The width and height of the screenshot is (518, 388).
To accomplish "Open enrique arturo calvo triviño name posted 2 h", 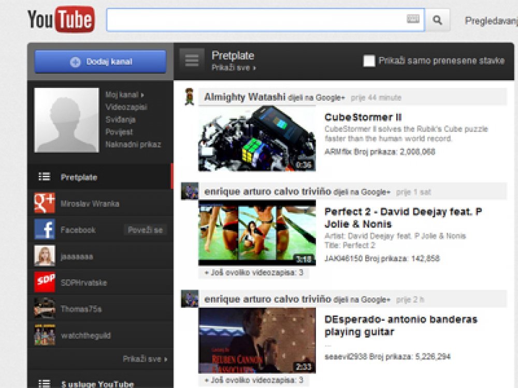I will point(268,299).
